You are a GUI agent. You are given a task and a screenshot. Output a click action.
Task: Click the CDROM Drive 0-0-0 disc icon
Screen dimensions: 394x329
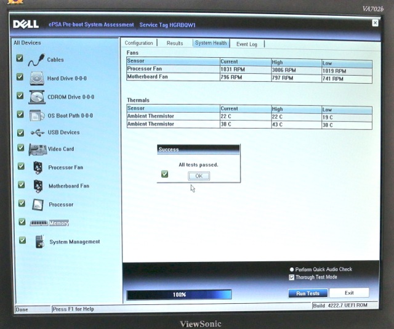(x=37, y=97)
